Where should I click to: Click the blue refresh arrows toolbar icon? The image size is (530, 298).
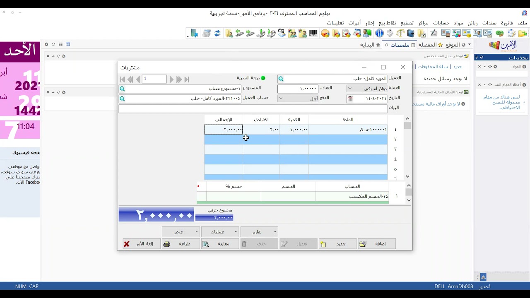(x=218, y=33)
